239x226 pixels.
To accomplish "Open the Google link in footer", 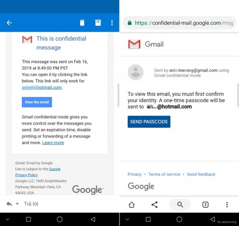I will pyautogui.click(x=54, y=169).
